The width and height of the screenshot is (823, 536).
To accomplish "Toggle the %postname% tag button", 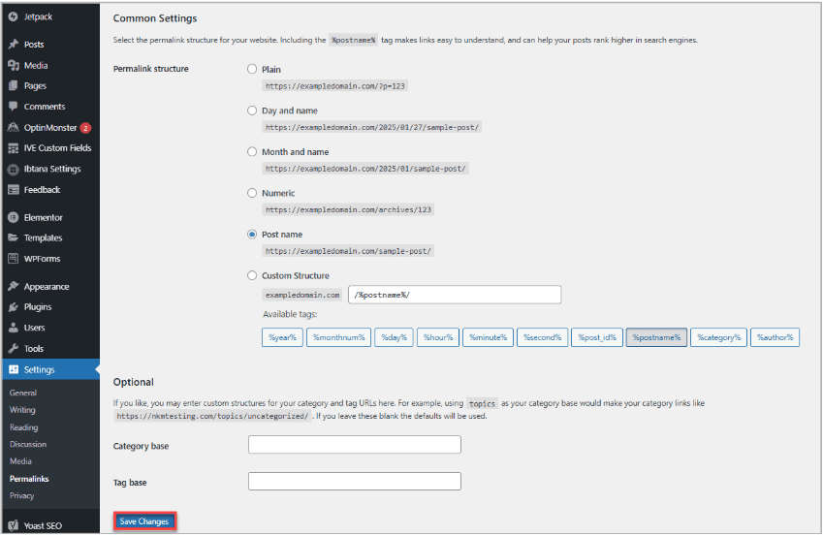I will (x=656, y=337).
